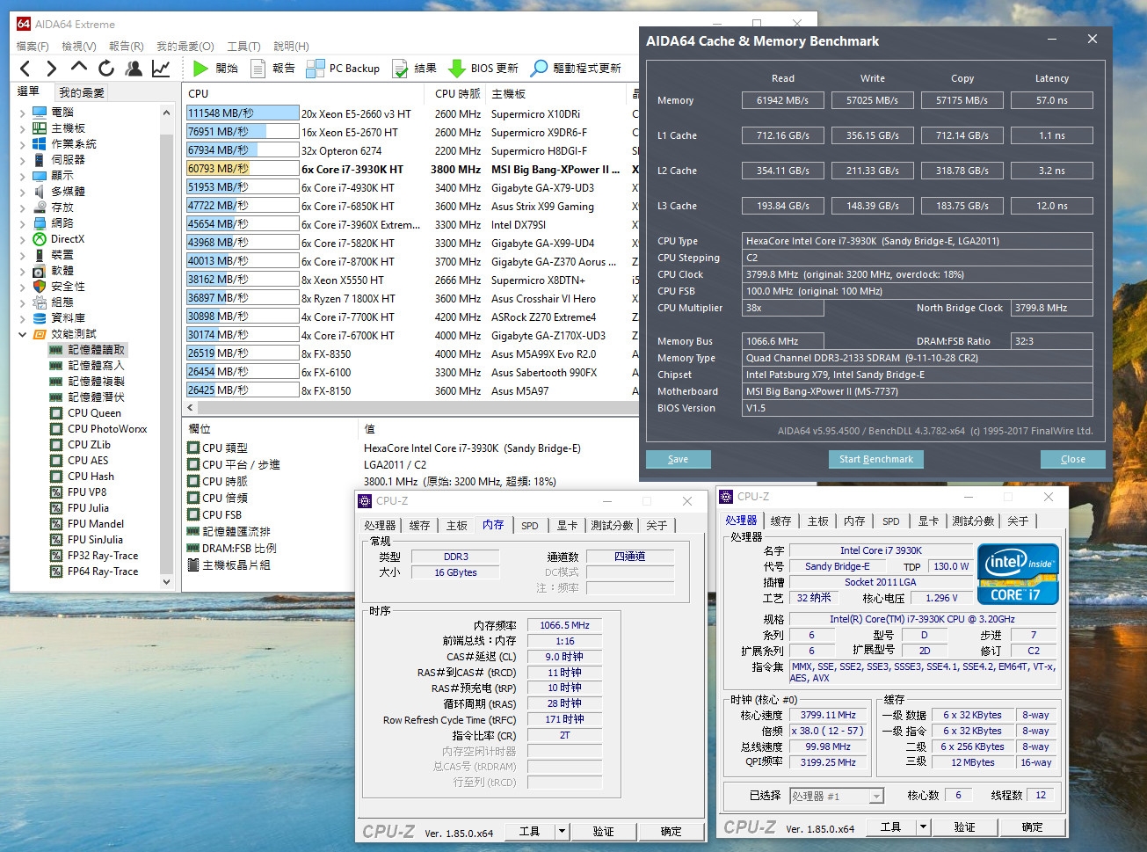
Task: Switch to SPD tab in CPU-Z memory window
Action: pyautogui.click(x=529, y=526)
